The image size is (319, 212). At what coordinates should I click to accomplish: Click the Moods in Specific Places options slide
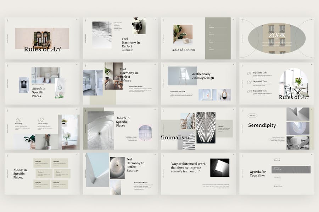click(x=42, y=174)
